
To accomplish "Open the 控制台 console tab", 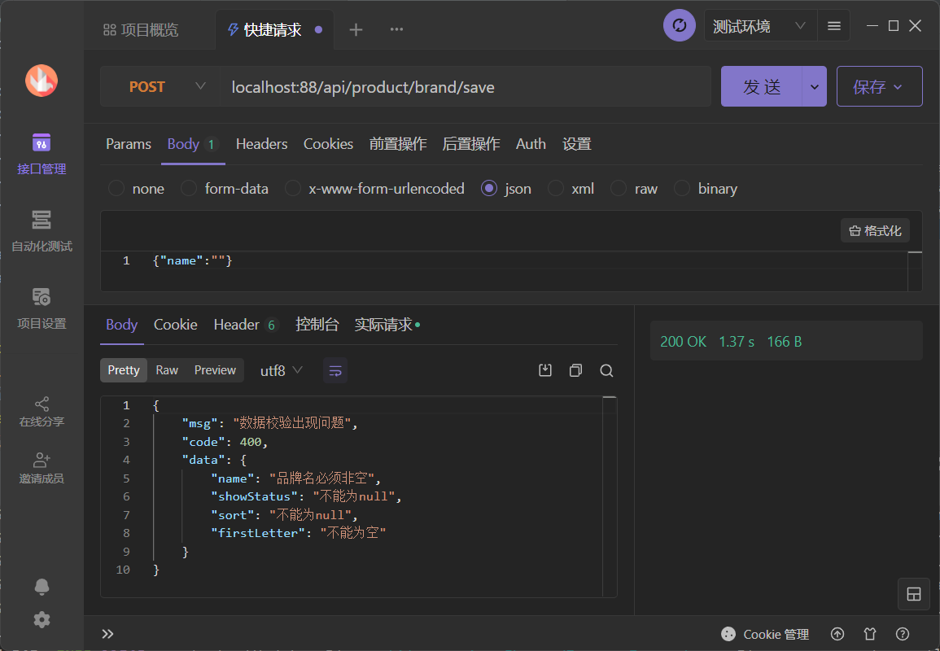I will pos(317,325).
